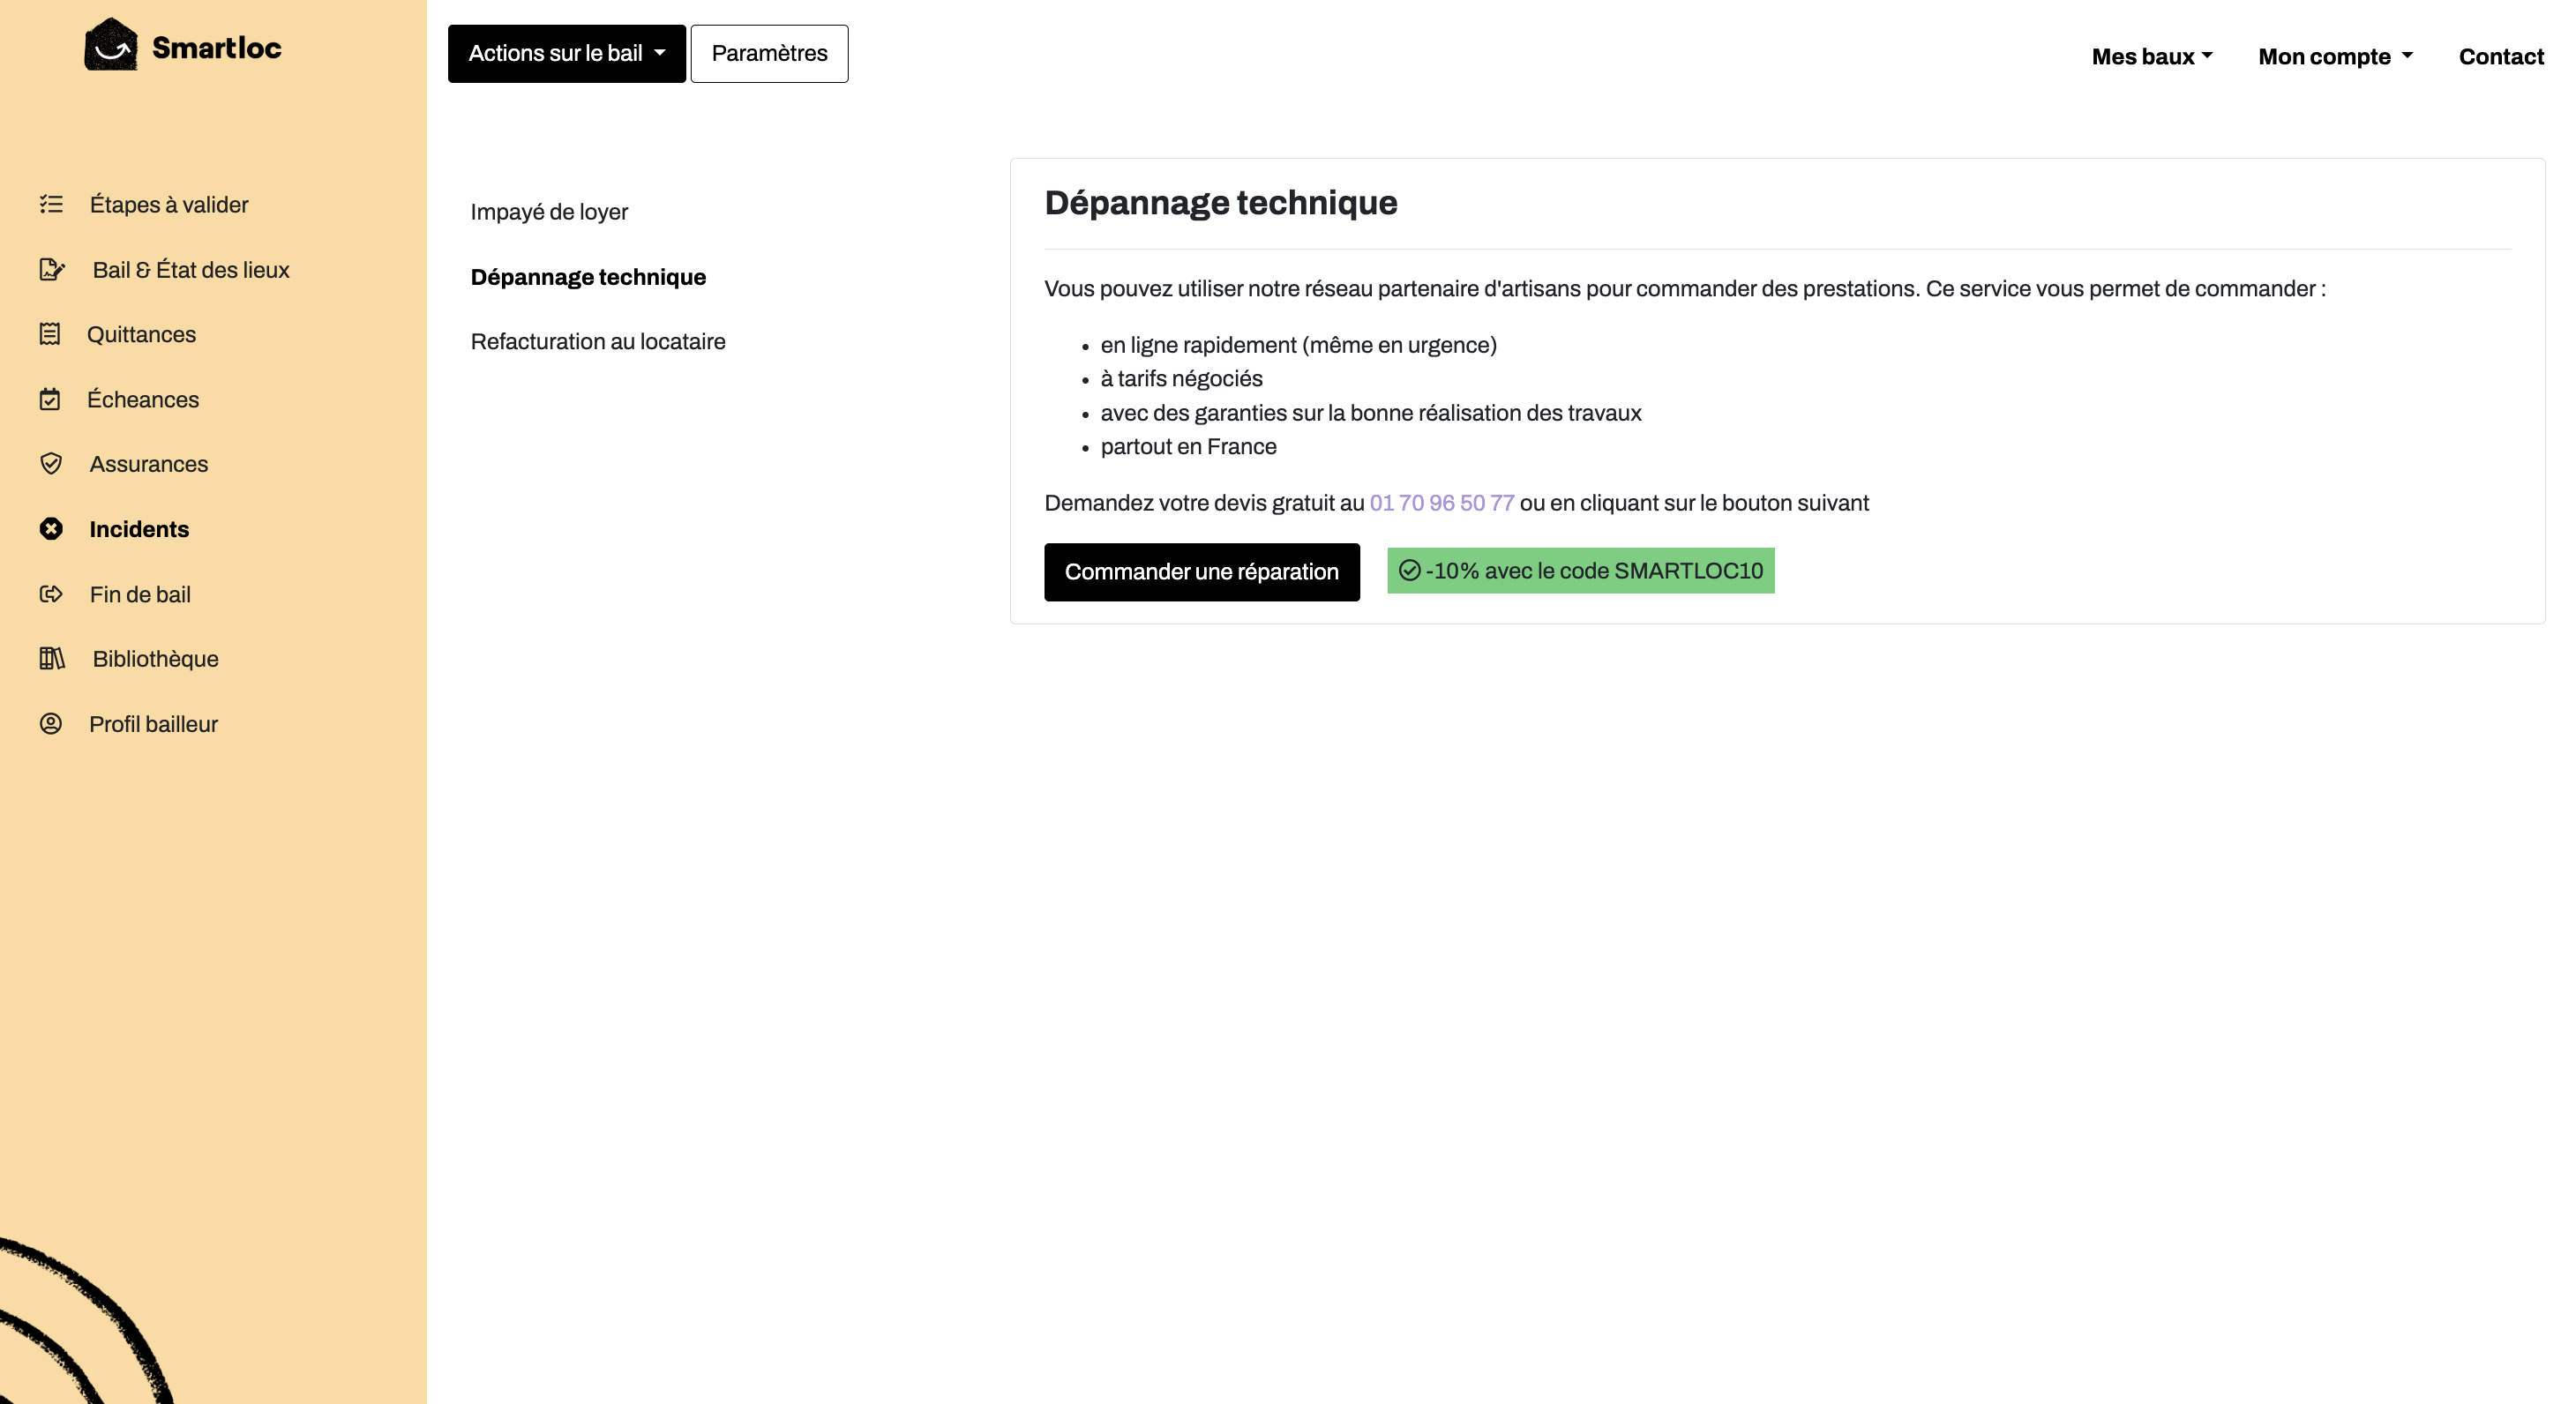Click the checklist icon beside Étapes à valider

coord(51,204)
